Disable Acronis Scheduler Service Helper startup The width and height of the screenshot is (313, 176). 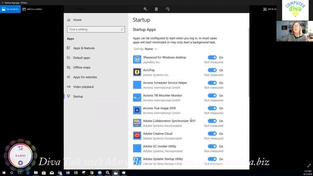[212, 83]
